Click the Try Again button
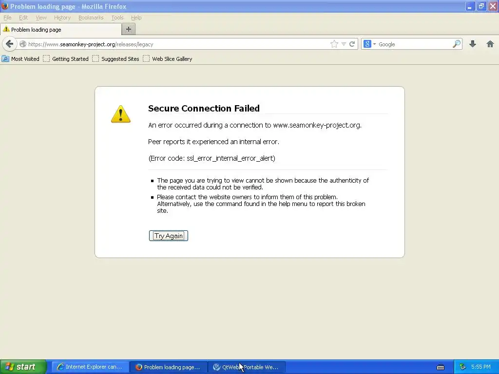The height and width of the screenshot is (374, 499). click(x=168, y=236)
